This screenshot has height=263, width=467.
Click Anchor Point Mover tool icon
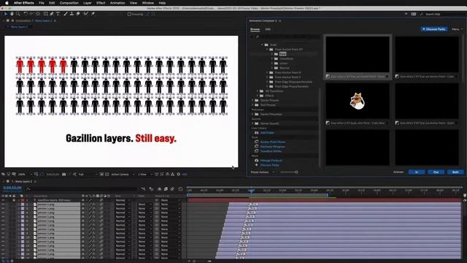(x=256, y=142)
